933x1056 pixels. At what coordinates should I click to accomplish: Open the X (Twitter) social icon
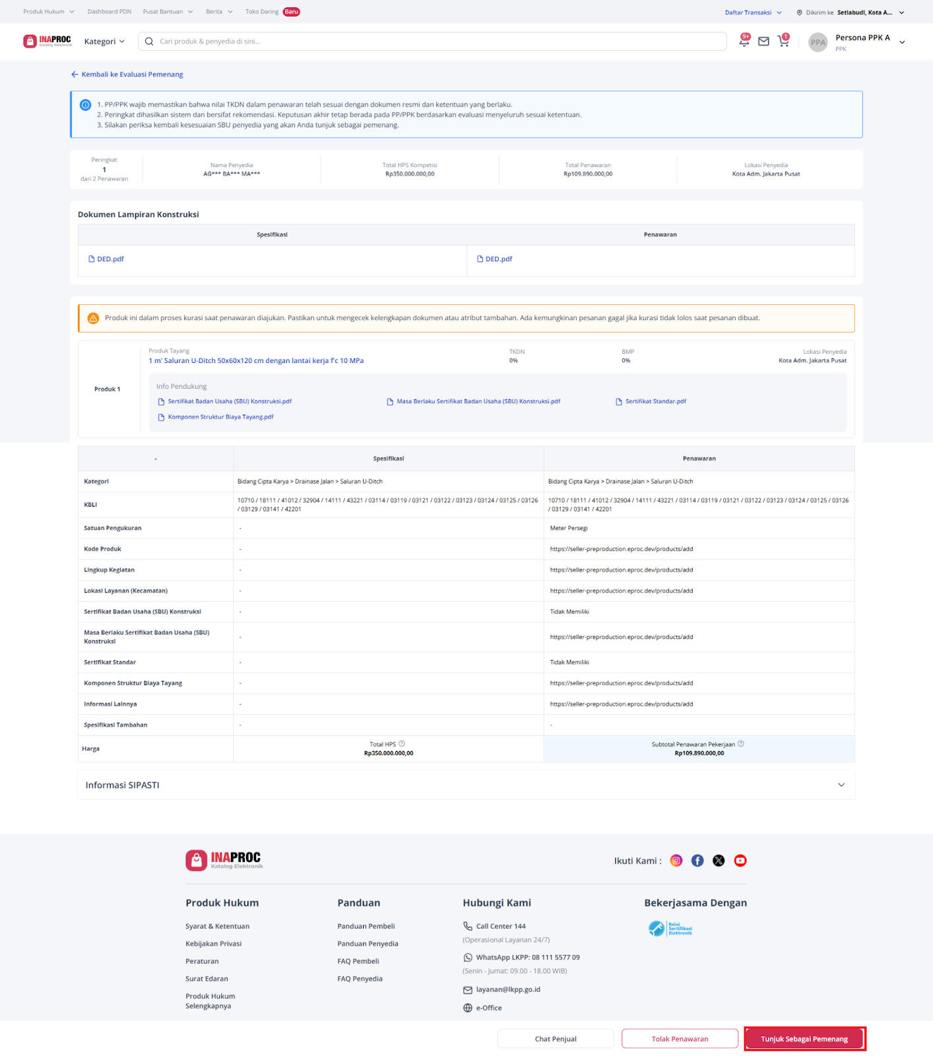(x=719, y=861)
